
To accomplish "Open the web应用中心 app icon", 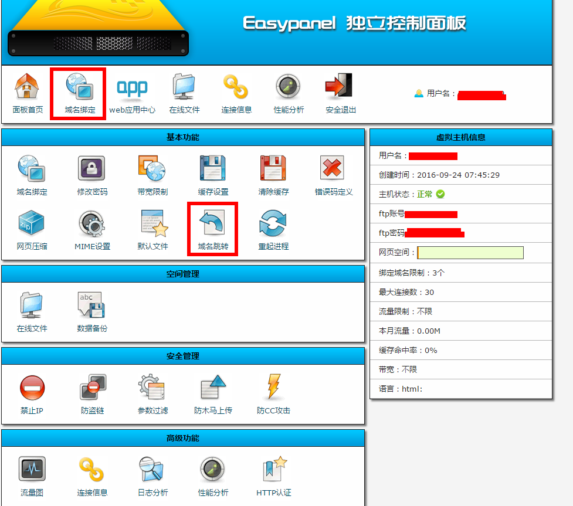I will click(x=132, y=88).
